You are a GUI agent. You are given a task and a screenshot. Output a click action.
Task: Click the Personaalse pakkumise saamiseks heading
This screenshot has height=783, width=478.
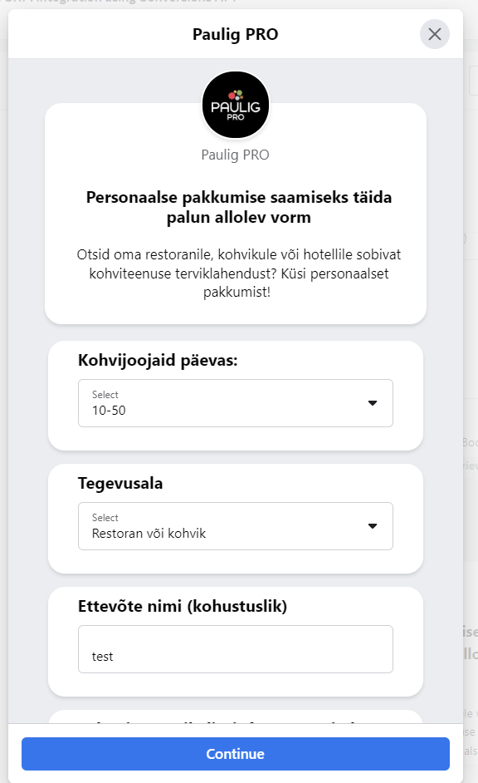(239, 207)
